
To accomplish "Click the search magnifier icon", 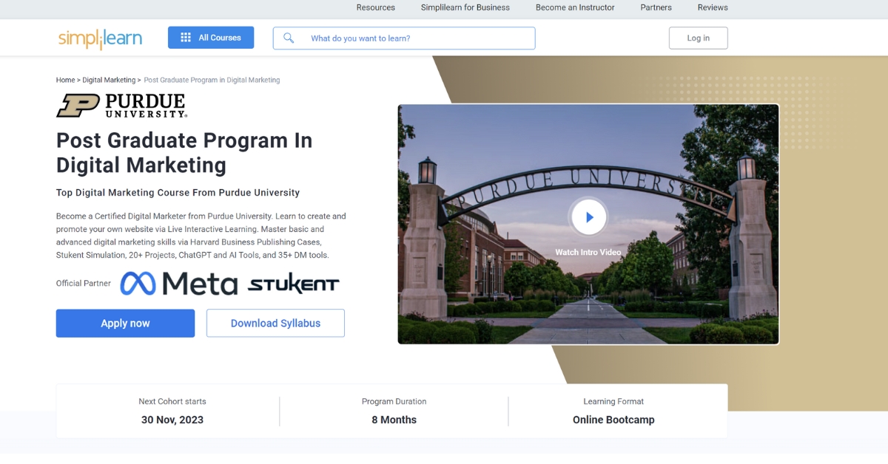I will (x=289, y=38).
